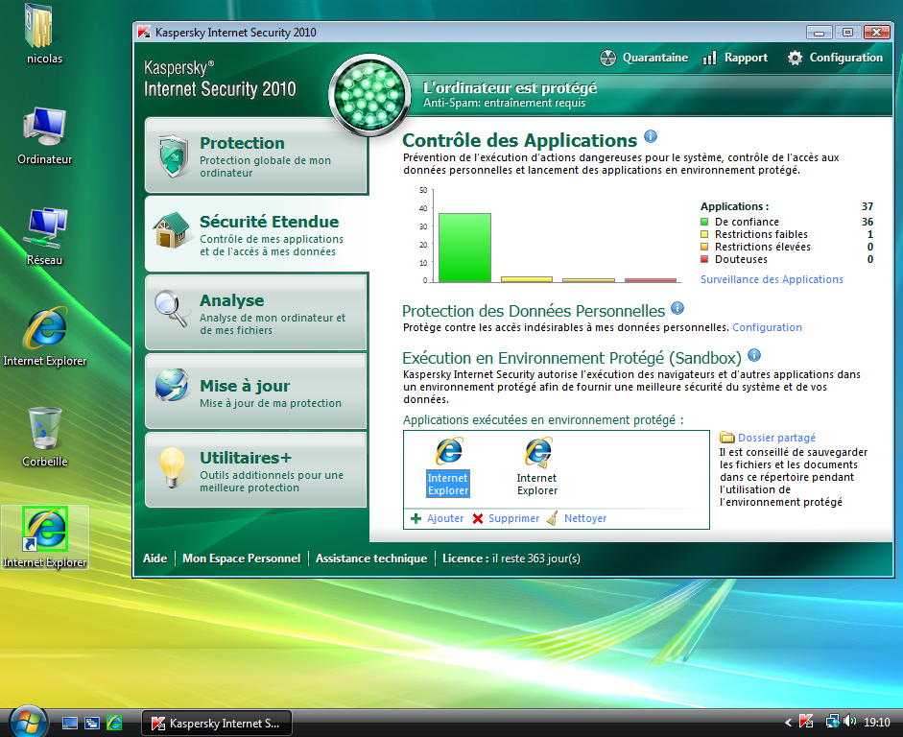Click L'ordinateur est protégé status banner
The width and height of the screenshot is (903, 737).
[510, 87]
